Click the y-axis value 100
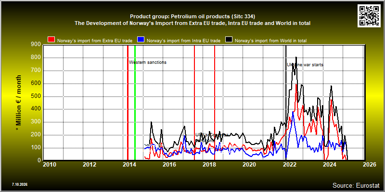The width and height of the screenshot is (385, 192). click(x=36, y=148)
